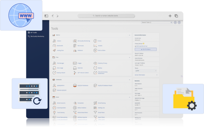Collapse the Databases section
The height and width of the screenshot is (138, 204).
coord(129,80)
